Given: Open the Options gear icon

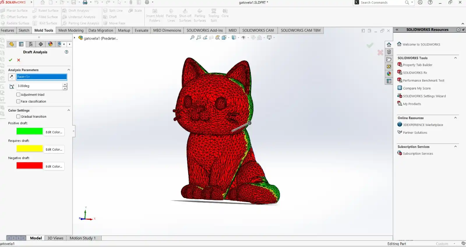Looking at the screenshot, I should tap(147, 2).
